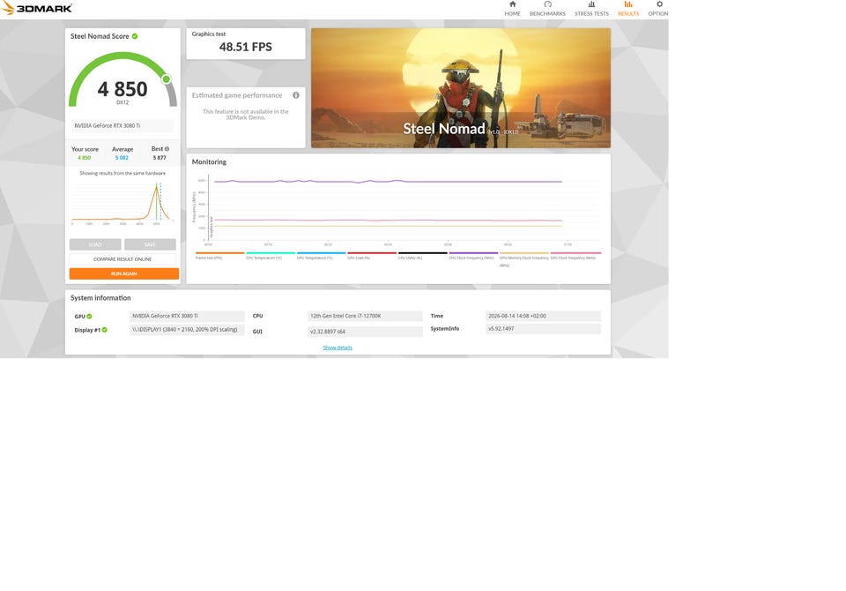This screenshot has height=591, width=846.
Task: Toggle CPU Clock Frequency legend entry
Action: click(x=473, y=256)
